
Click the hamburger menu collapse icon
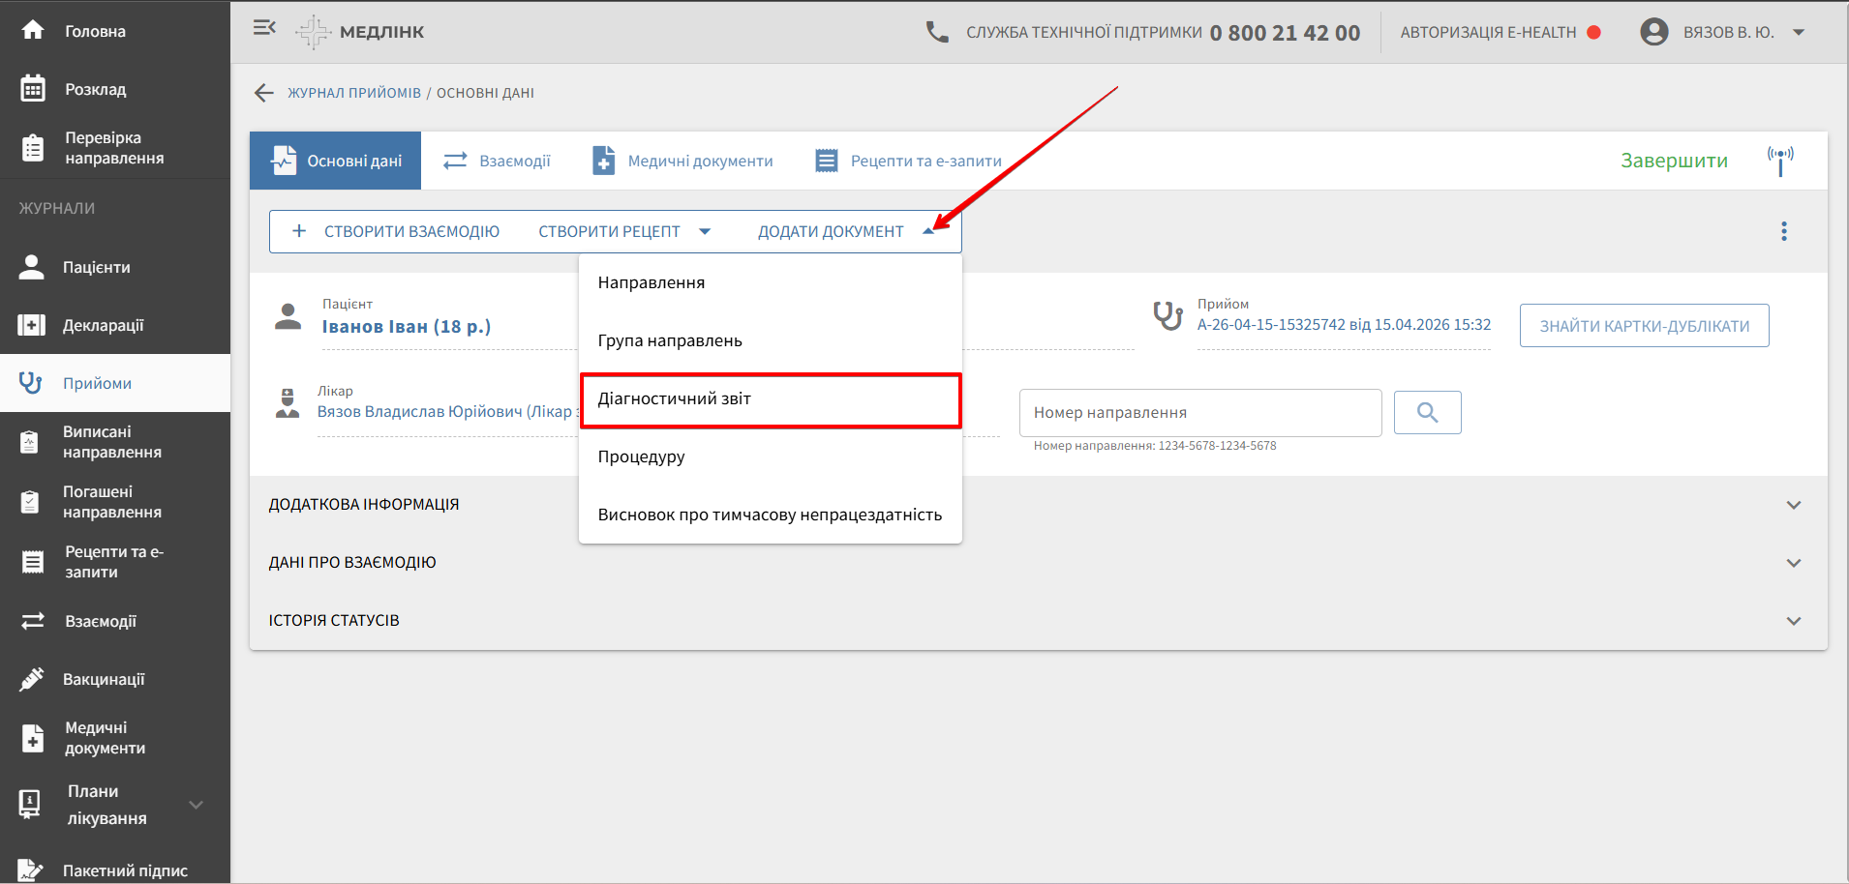pyautogui.click(x=264, y=28)
